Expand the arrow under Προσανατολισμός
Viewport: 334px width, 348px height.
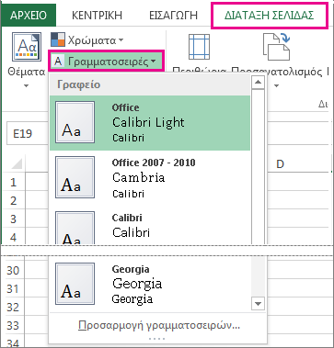(x=276, y=86)
